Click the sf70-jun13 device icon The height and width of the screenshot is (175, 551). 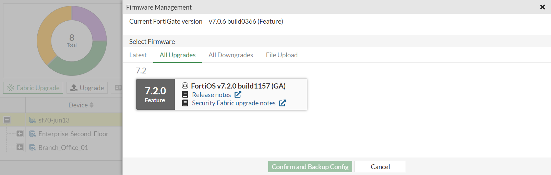click(33, 120)
